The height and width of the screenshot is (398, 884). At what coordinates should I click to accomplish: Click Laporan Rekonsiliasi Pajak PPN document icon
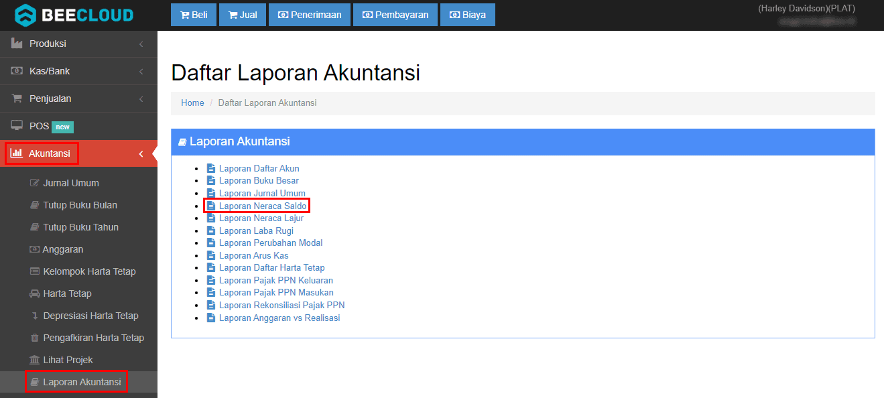(x=211, y=305)
